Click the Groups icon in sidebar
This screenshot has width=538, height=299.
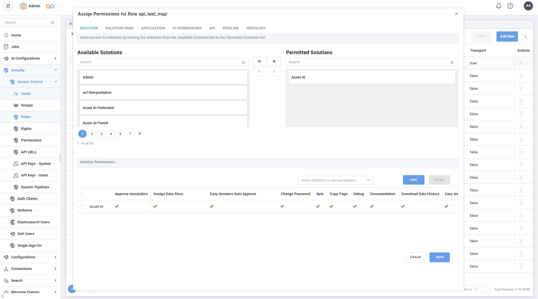tap(16, 105)
